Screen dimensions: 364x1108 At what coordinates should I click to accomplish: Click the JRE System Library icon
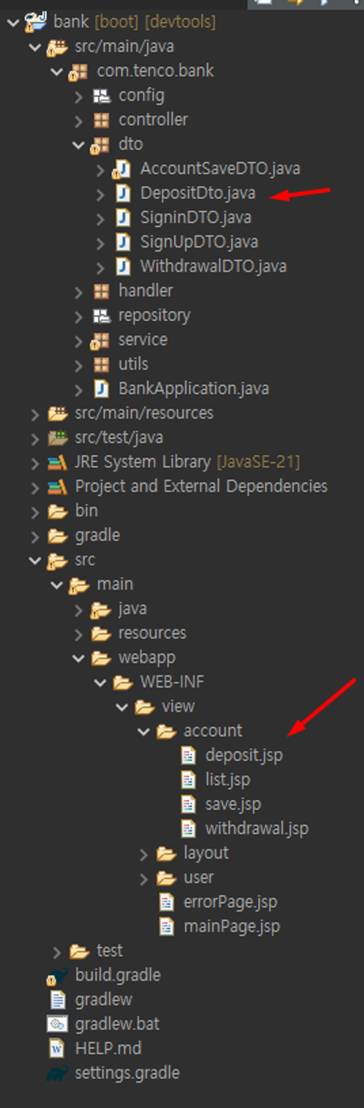point(57,462)
